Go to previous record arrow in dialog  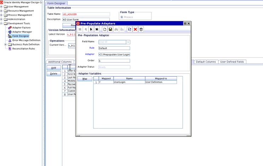pyautogui.click(x=86, y=29)
